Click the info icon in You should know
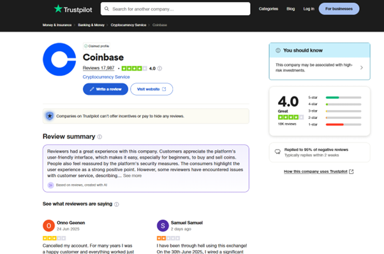Image resolution: width=384 pixels, height=254 pixels. pos(278,50)
